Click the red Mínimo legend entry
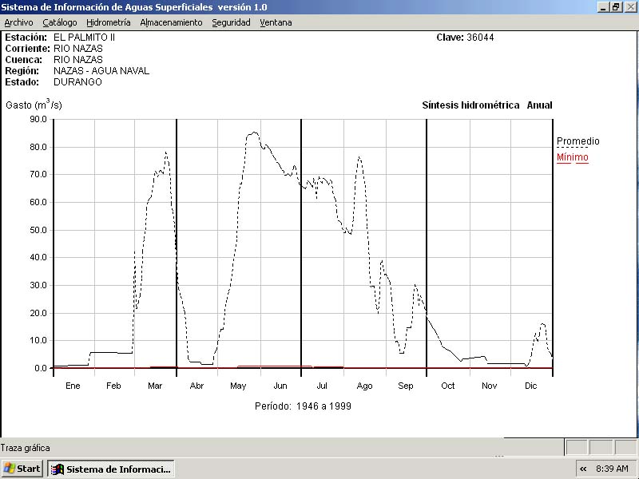 point(572,157)
